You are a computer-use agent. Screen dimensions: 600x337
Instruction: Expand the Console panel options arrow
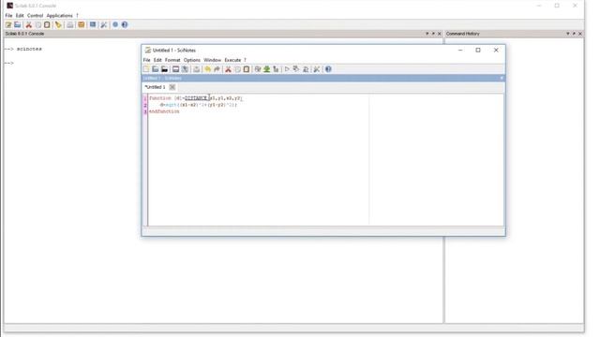click(427, 34)
